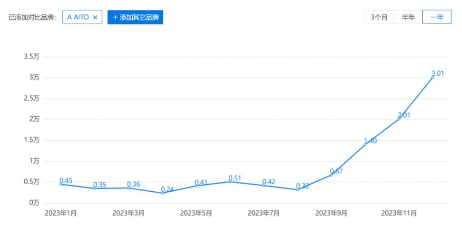Image resolution: width=462 pixels, height=226 pixels.
Task: Choose the 一年 time range
Action: 436,17
